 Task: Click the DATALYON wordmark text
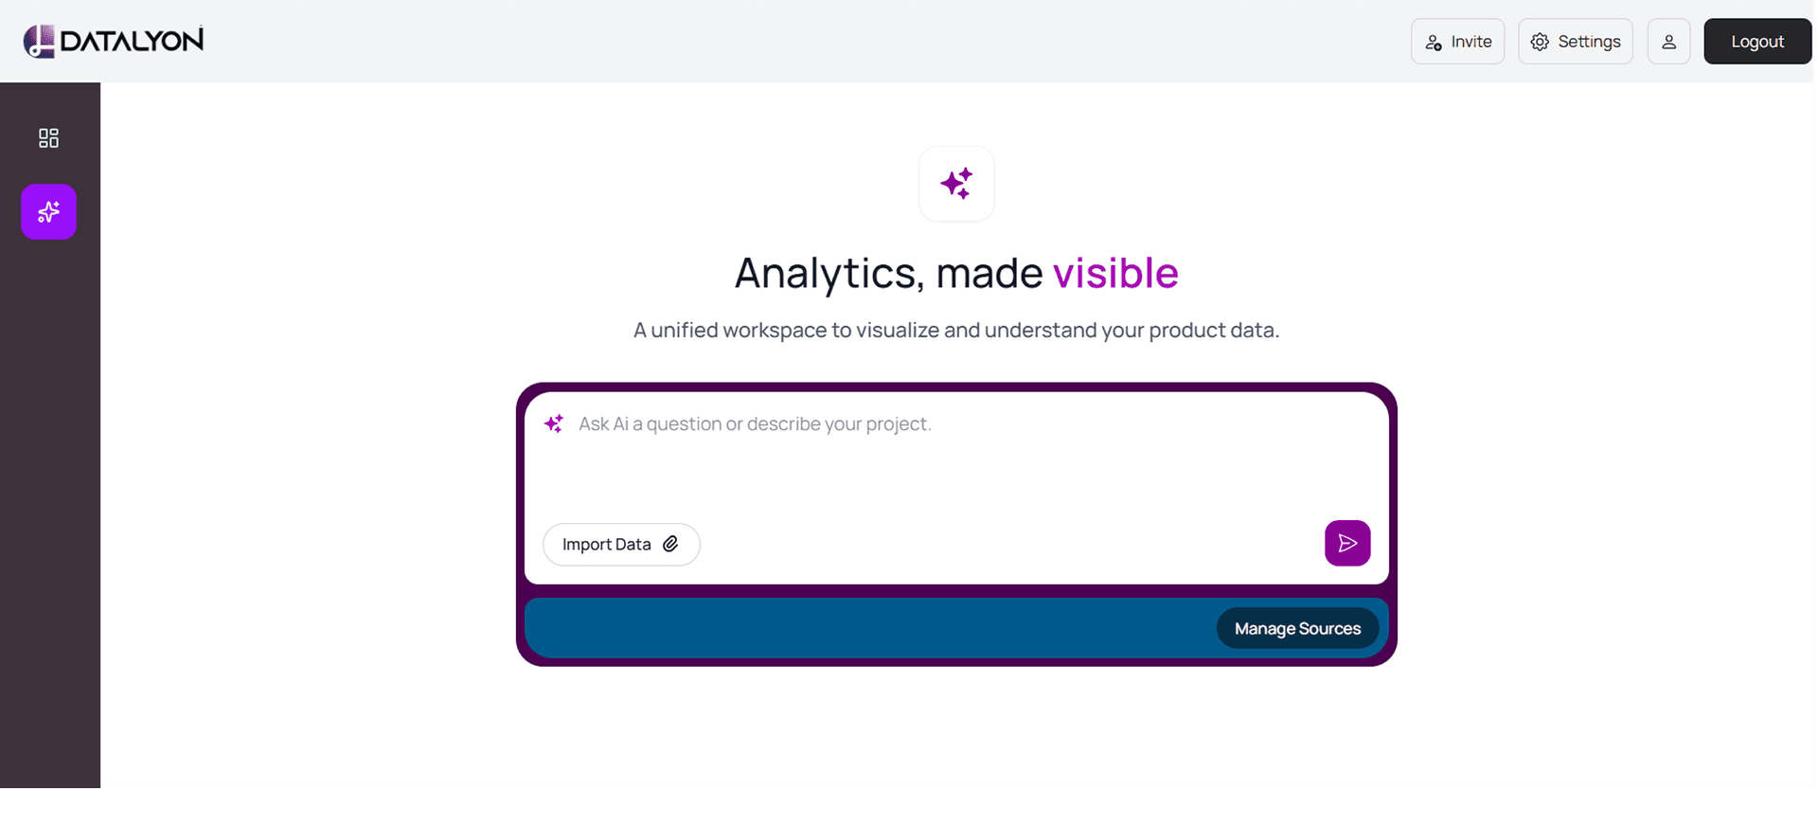[x=132, y=41]
